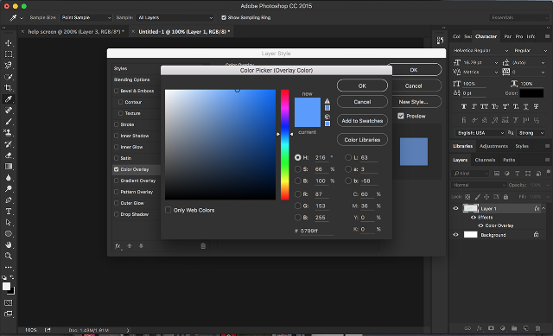Select the Blur tool
Screen dimensions: 553x336
pos(8,178)
